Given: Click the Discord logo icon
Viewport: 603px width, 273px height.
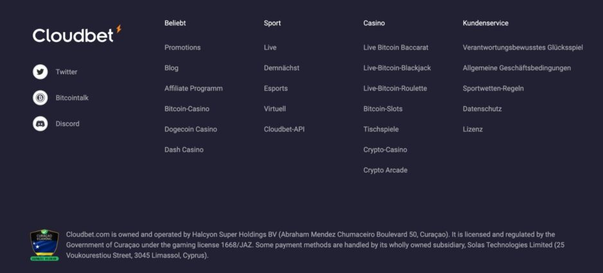Looking at the screenshot, I should coord(40,123).
